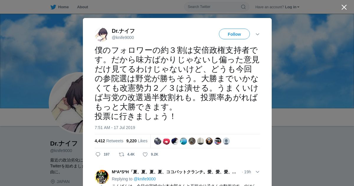
Task: Click the search magnifier icon
Action: tap(243, 7)
